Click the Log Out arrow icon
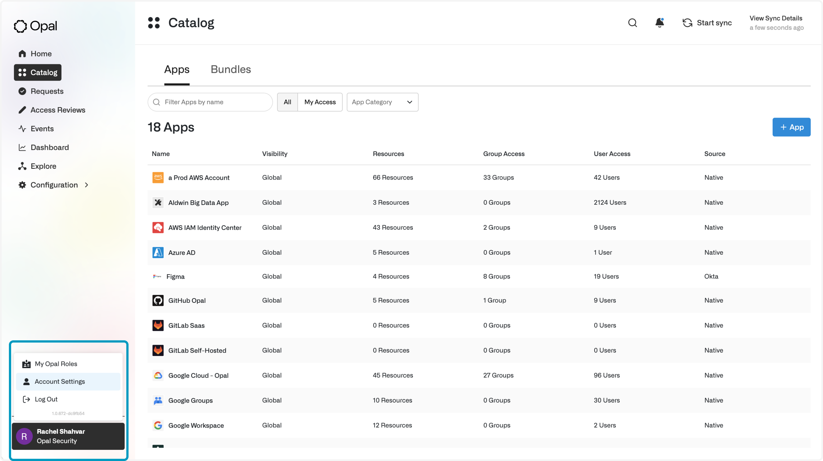 26,399
